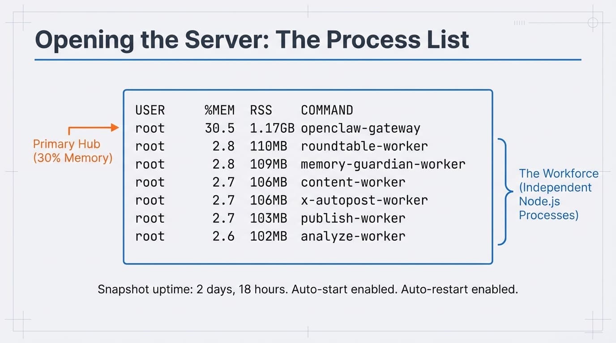Viewport: 616px width, 343px height.
Task: Pick the content-worker process entry
Action: tap(353, 182)
